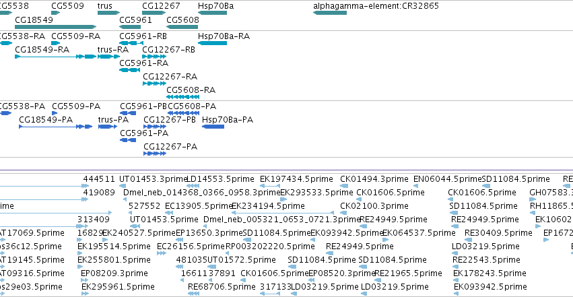
Task: Select the CG5509-RA transcript label
Action: coord(75,36)
